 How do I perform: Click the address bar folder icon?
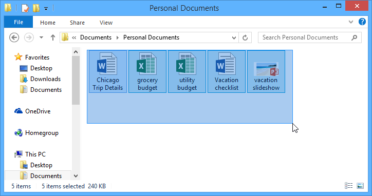(65, 37)
